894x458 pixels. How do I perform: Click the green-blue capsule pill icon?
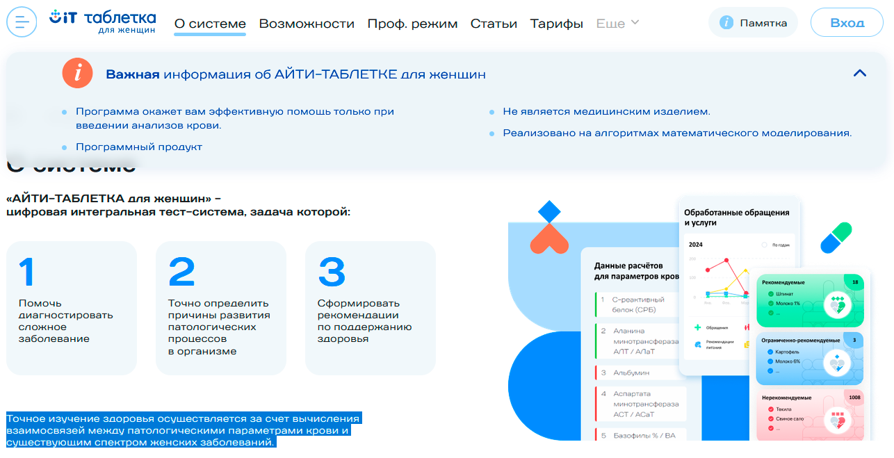pyautogui.click(x=836, y=238)
